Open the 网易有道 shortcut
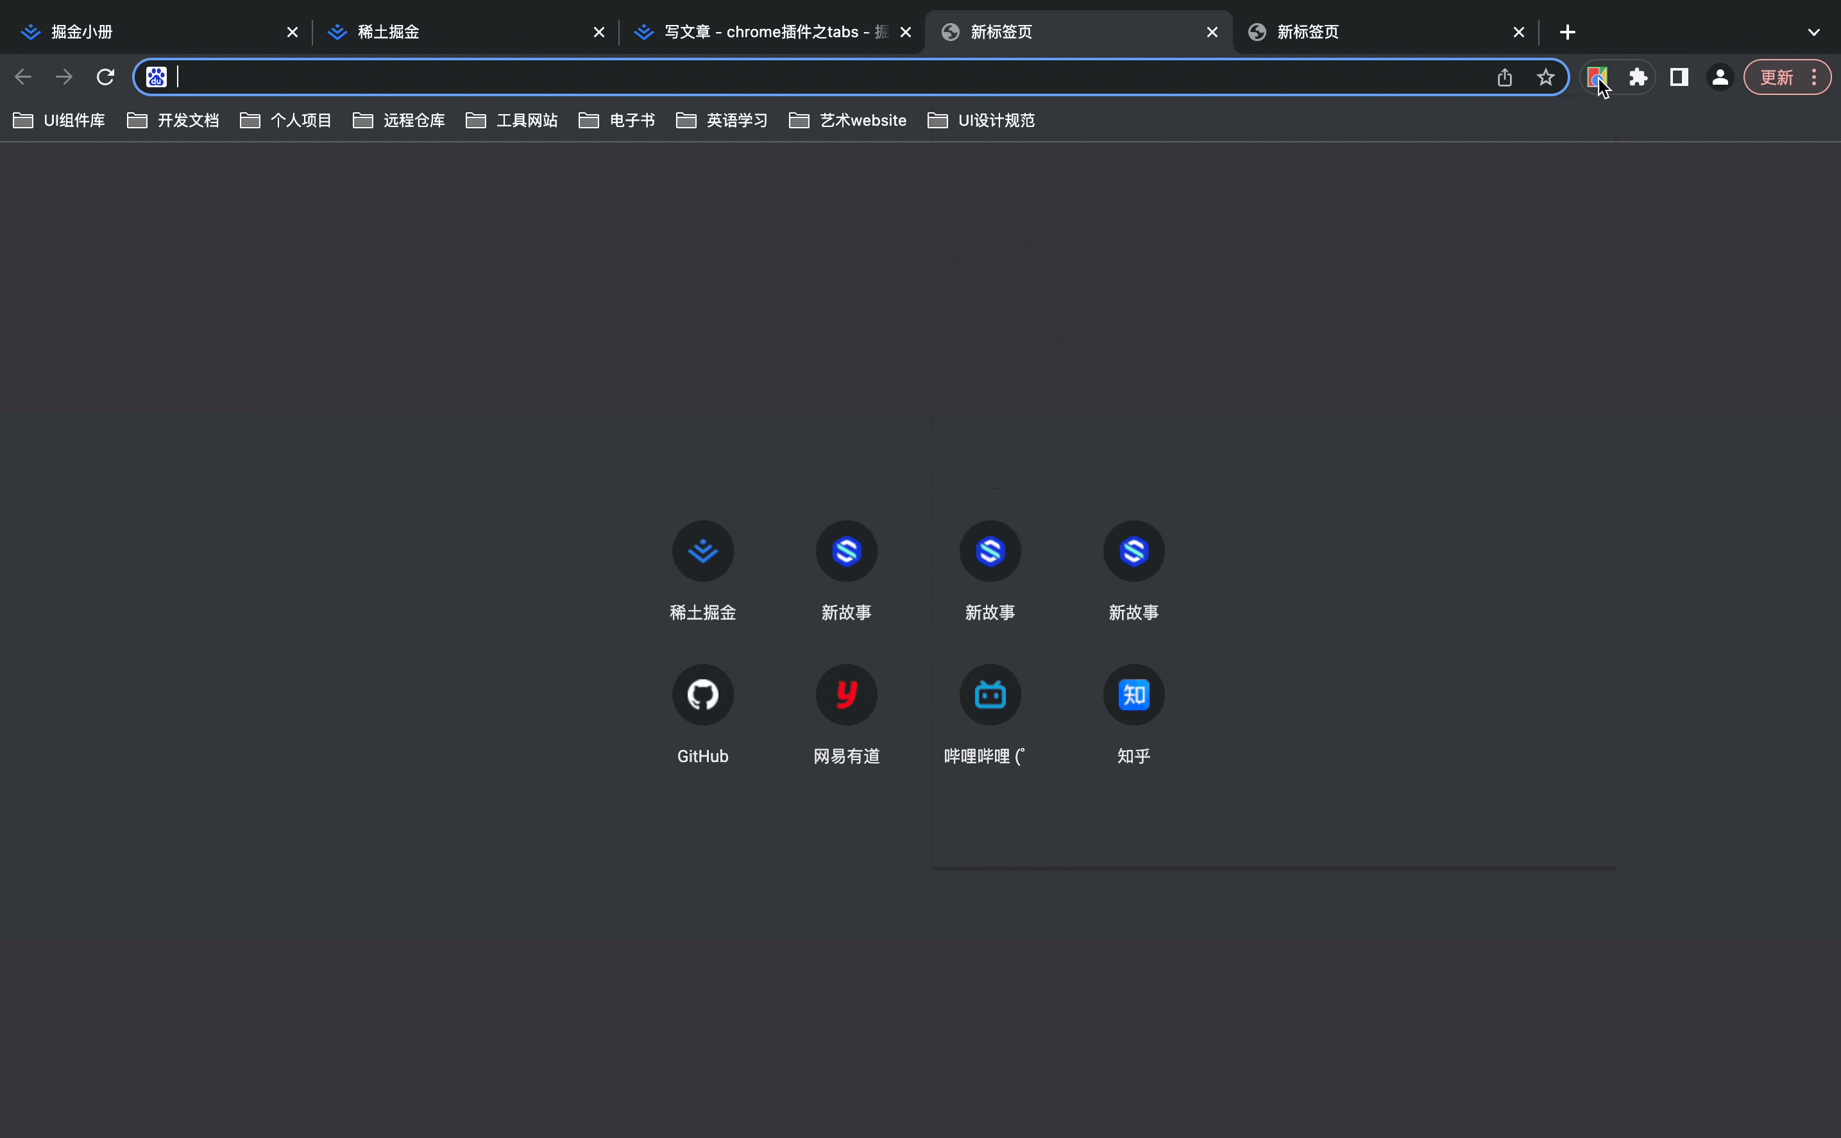The width and height of the screenshot is (1841, 1138). [x=846, y=695]
